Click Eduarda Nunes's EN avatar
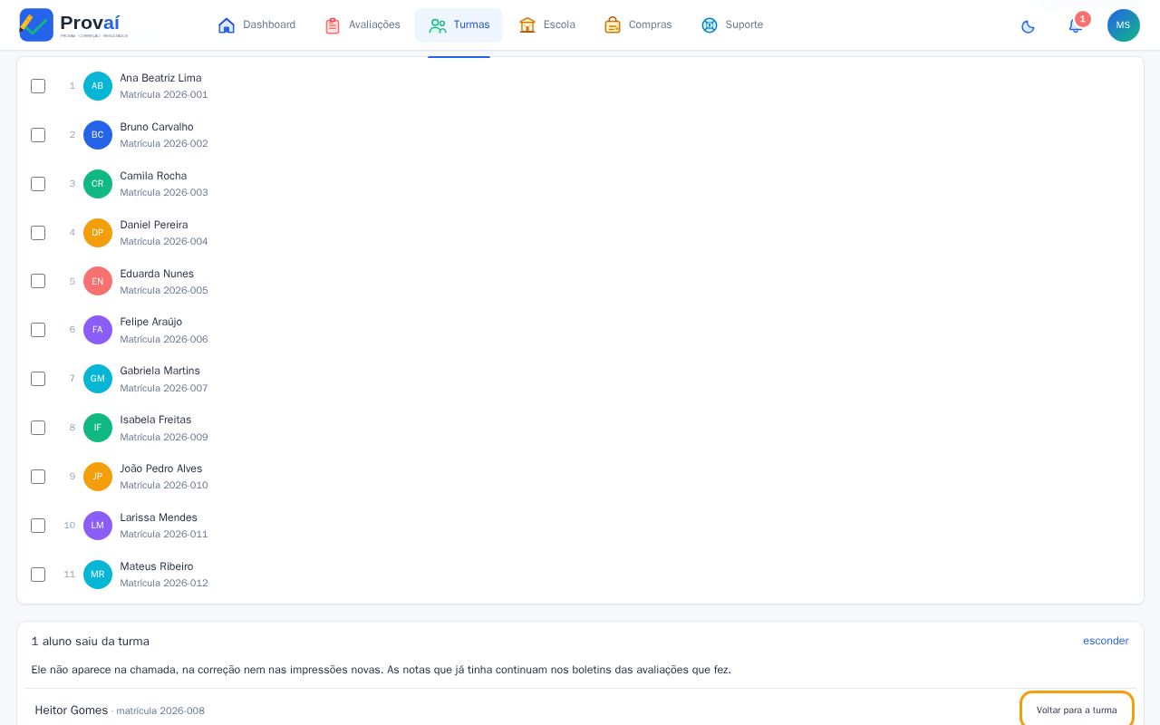The image size is (1160, 725). [98, 281]
